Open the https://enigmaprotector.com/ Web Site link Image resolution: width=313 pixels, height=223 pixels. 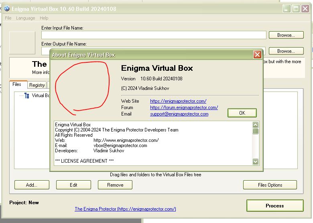click(x=178, y=101)
